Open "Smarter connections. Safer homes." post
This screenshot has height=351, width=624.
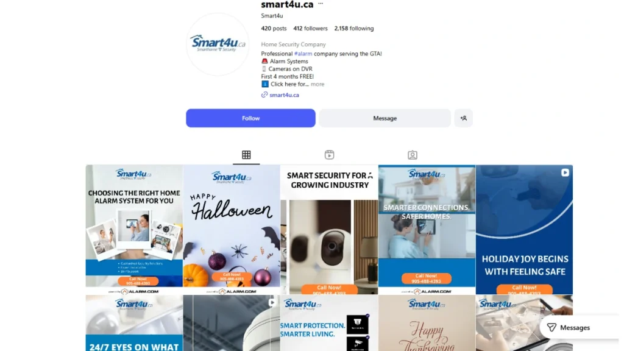click(x=427, y=230)
